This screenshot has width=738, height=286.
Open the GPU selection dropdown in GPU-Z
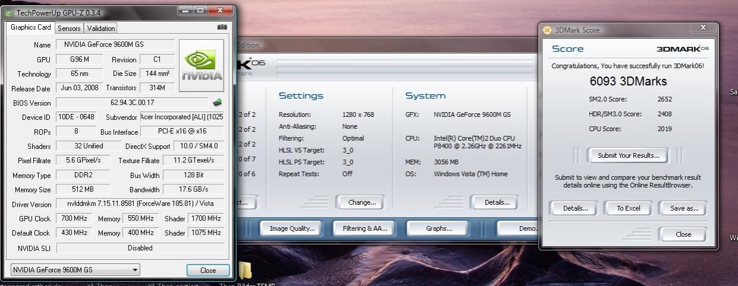pyautogui.click(x=75, y=270)
